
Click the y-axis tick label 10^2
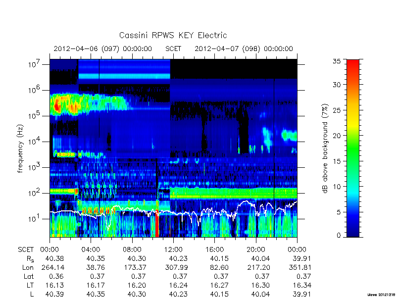pos(33,193)
